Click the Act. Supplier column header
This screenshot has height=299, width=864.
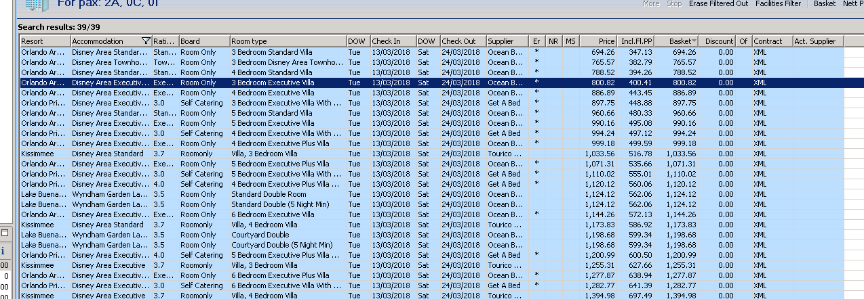819,42
